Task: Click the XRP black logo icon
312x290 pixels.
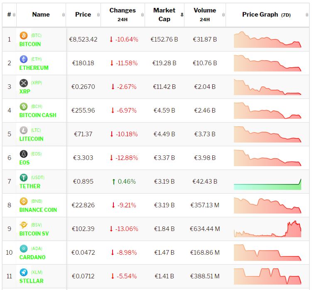Action: 24,84
